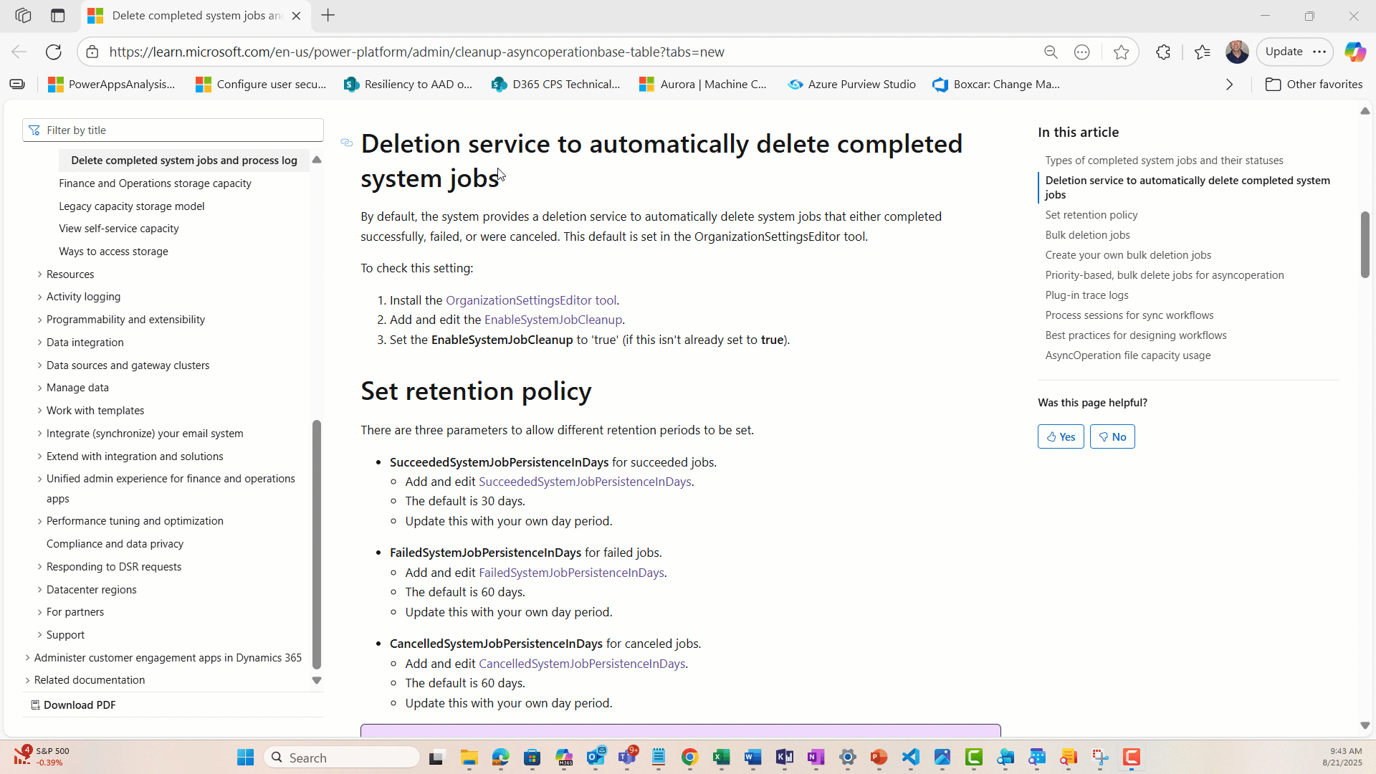Jump to Bulk deletion jobs section
1376x774 pixels.
click(x=1087, y=235)
